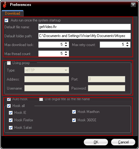Uncheck the Hook Firefox option
The width and height of the screenshot is (139, 149).
11,120
